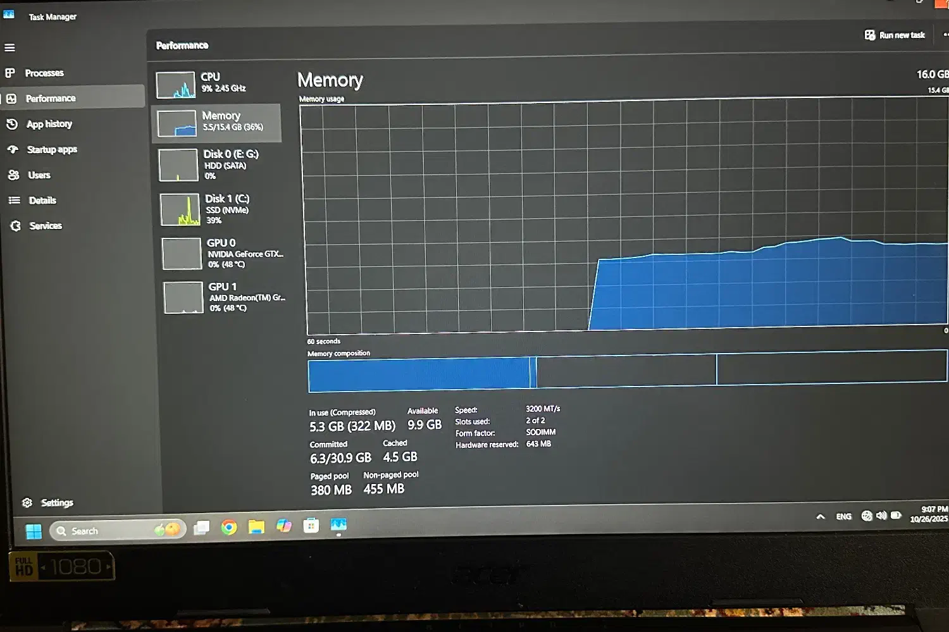Open the Services page

pyautogui.click(x=45, y=226)
